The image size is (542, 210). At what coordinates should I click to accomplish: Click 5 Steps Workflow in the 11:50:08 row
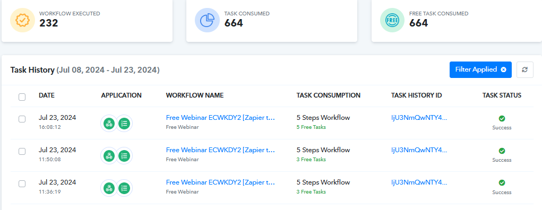click(x=323, y=150)
